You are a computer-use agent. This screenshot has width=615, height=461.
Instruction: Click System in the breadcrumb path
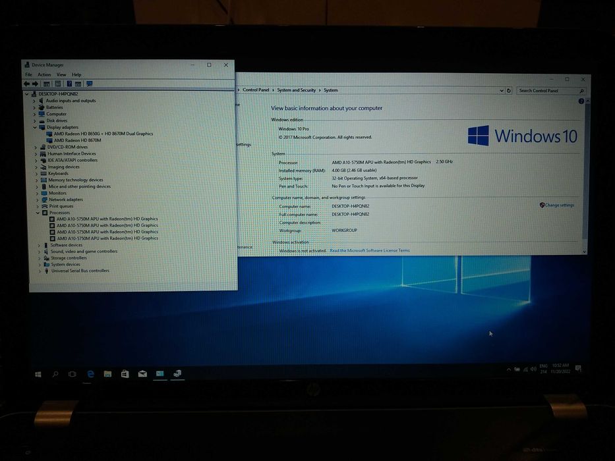coord(331,90)
